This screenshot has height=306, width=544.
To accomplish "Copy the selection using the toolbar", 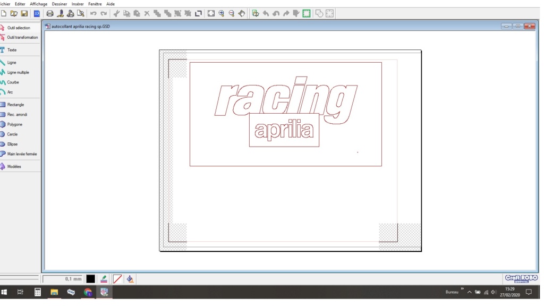I will coord(126,13).
